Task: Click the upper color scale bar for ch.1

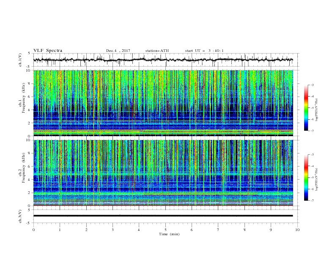Action: click(306, 107)
